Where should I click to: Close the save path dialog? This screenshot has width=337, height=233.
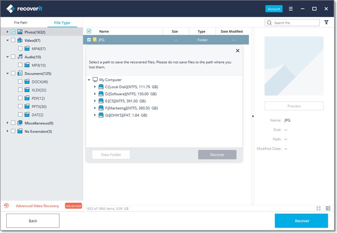tap(238, 51)
